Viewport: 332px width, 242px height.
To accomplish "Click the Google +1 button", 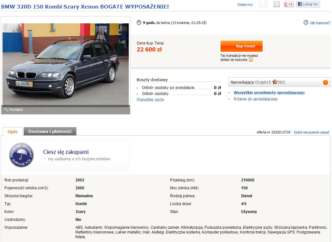I will coord(289,4).
